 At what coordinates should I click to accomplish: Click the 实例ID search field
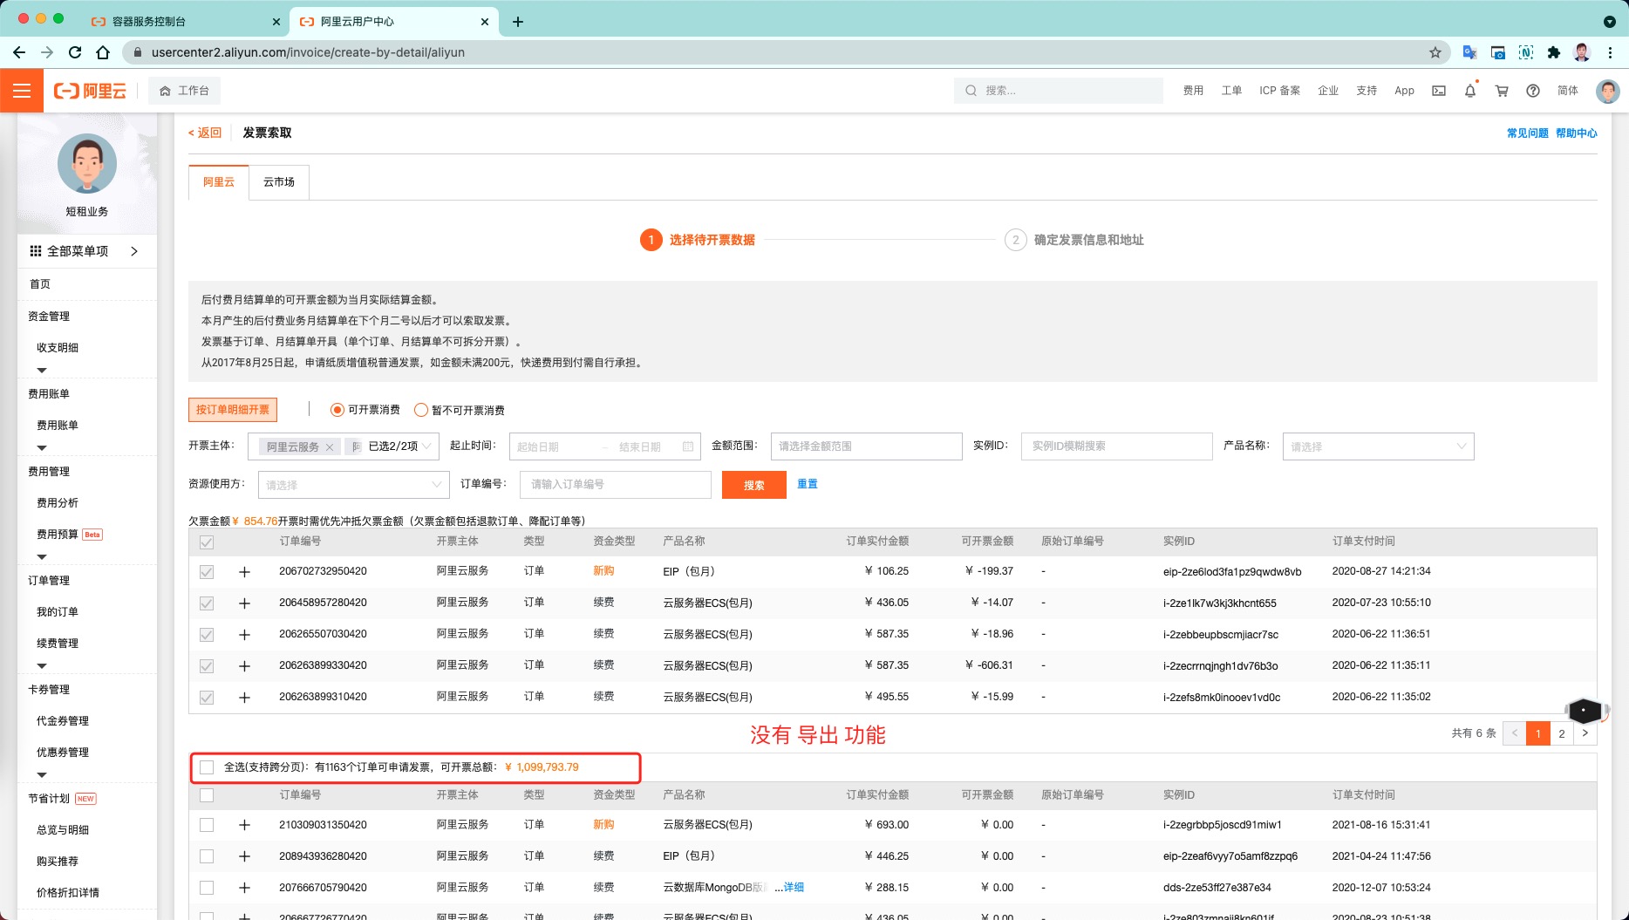coord(1117,446)
